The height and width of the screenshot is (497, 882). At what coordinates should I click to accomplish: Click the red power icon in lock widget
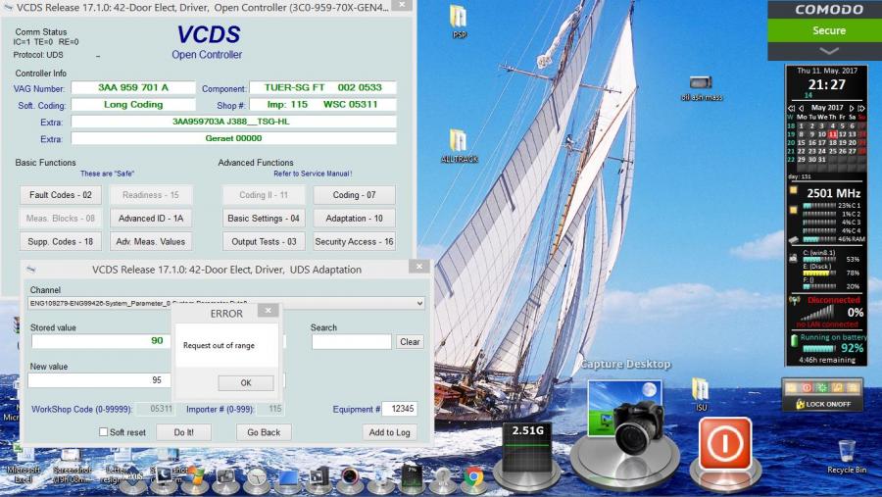click(807, 388)
